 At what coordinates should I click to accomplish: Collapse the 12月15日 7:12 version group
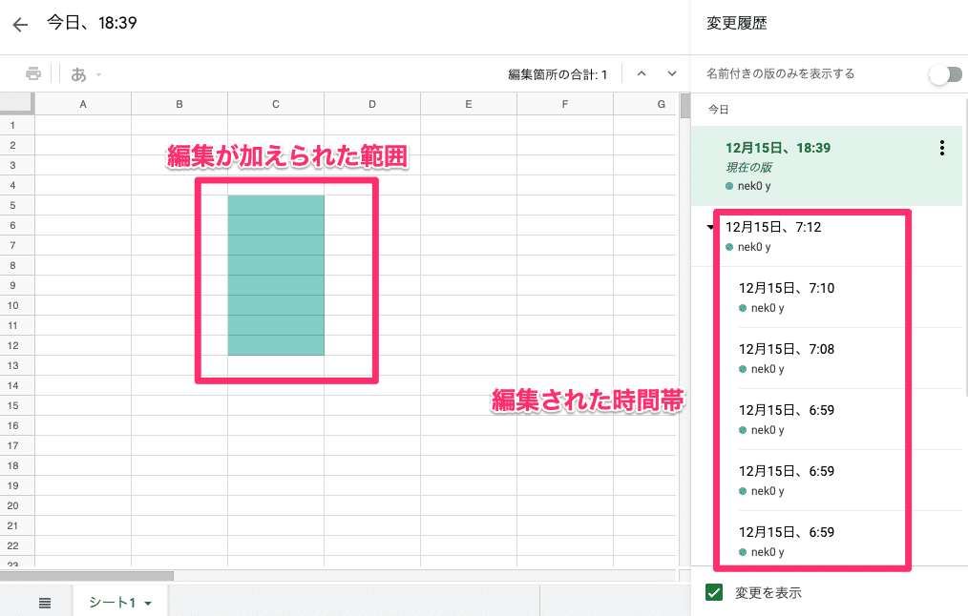point(710,228)
